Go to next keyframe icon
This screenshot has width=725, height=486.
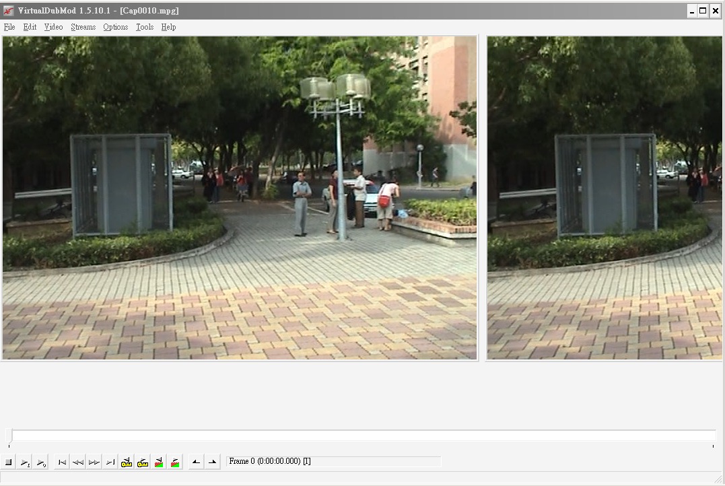[143, 462]
